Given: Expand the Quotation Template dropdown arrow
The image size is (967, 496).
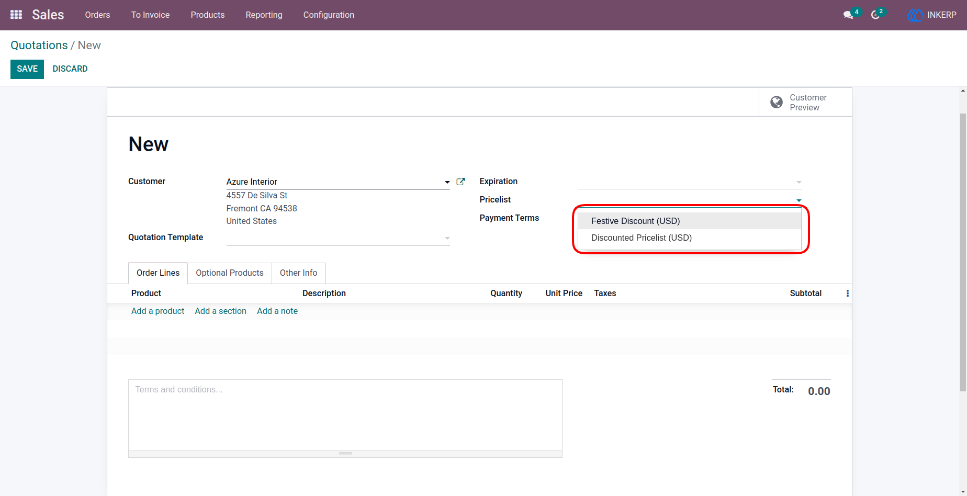Looking at the screenshot, I should (x=447, y=238).
